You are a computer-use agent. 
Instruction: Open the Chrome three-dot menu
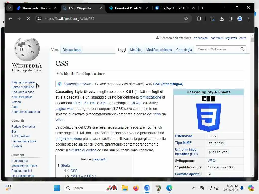click(x=249, y=19)
